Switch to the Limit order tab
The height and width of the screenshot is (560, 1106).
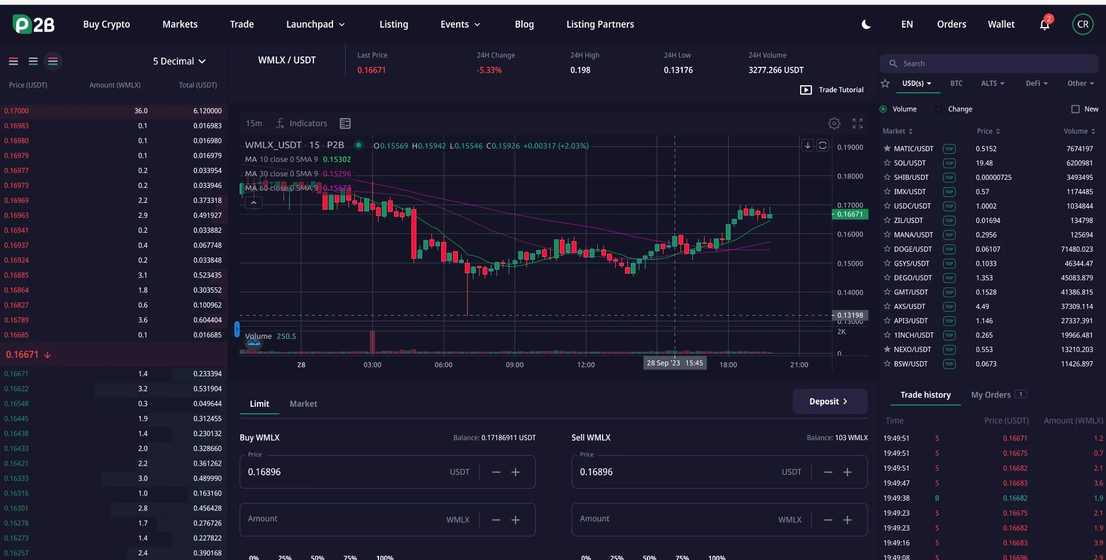pos(259,404)
